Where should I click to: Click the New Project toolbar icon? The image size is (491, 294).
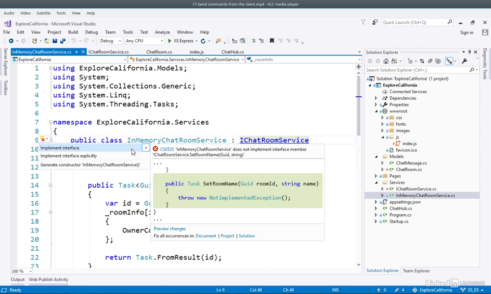34,41
